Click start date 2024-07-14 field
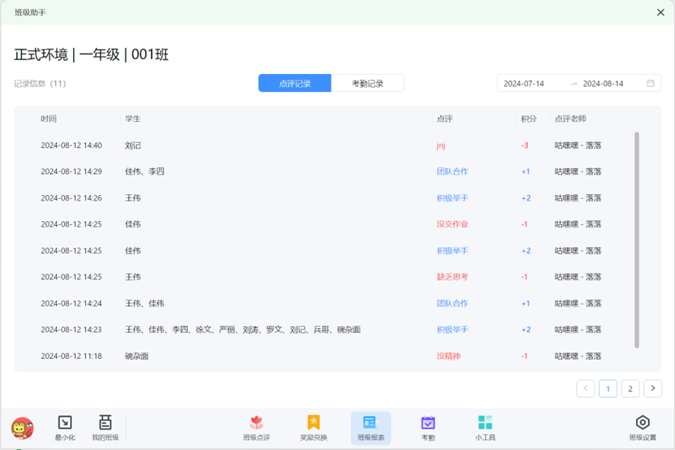The image size is (675, 450). point(524,84)
